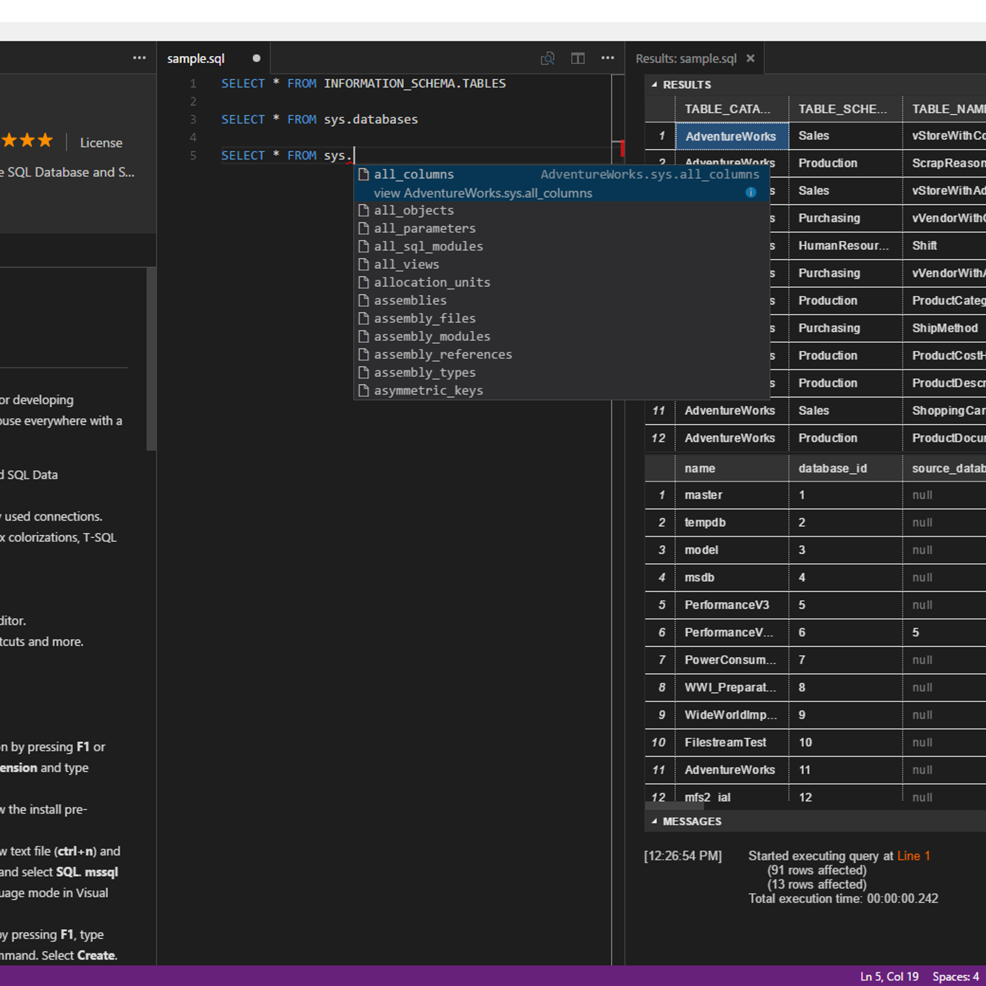
Task: Choose assemblies from the suggestions
Action: pos(562,301)
